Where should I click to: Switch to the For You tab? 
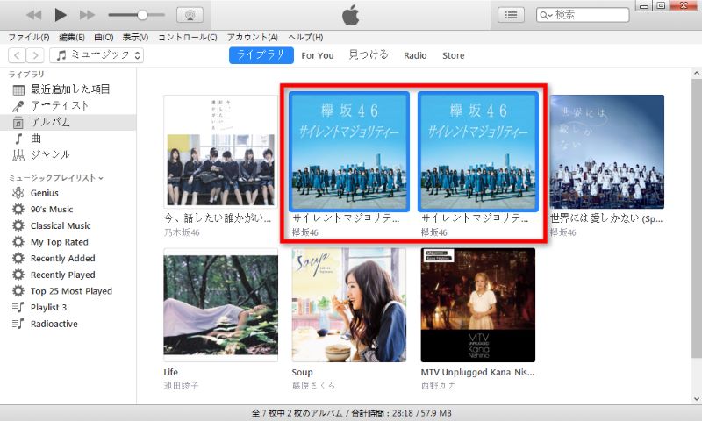coord(318,55)
